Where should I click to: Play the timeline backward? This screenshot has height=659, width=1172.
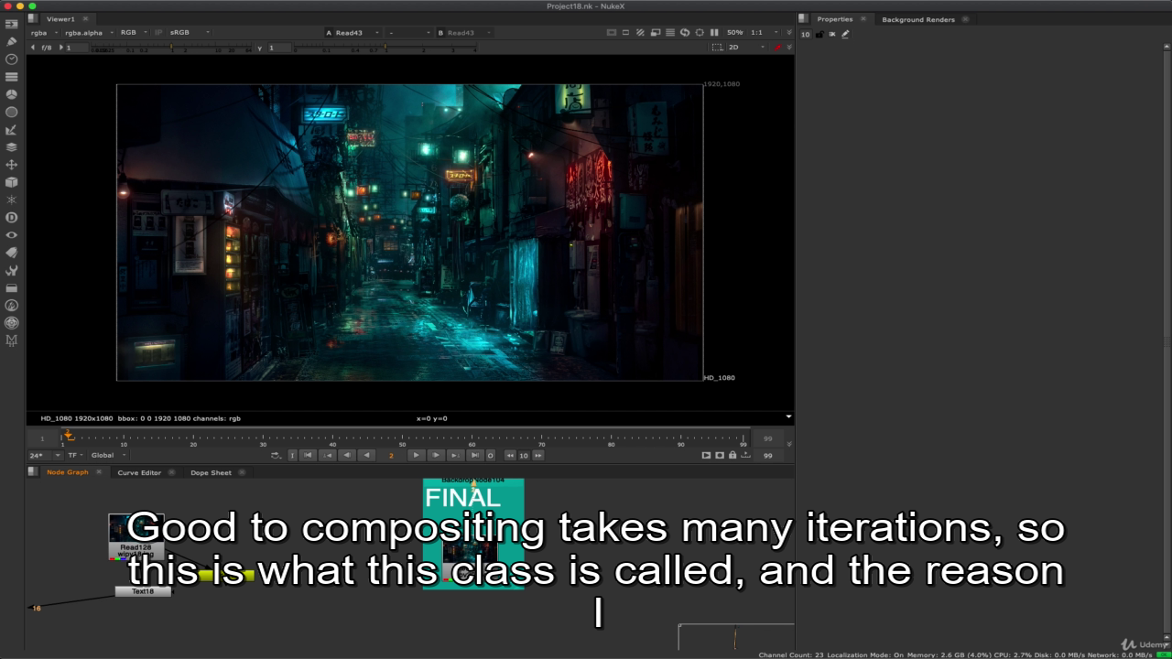click(x=366, y=455)
